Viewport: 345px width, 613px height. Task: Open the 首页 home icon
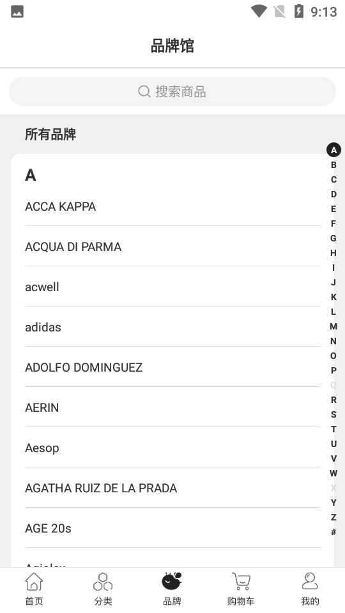34,581
